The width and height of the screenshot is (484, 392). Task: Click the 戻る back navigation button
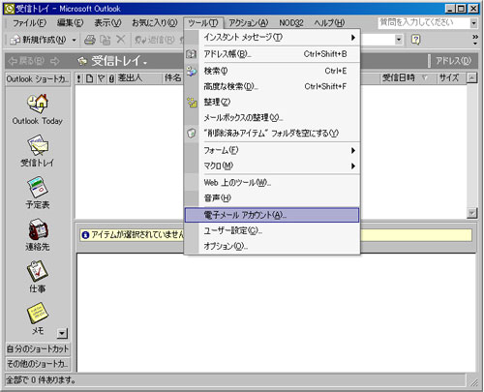coord(27,61)
